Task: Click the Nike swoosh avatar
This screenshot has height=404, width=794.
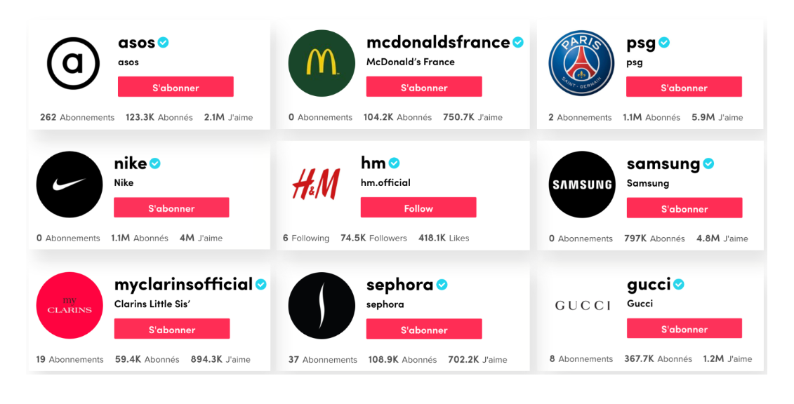Action: pos(70,184)
